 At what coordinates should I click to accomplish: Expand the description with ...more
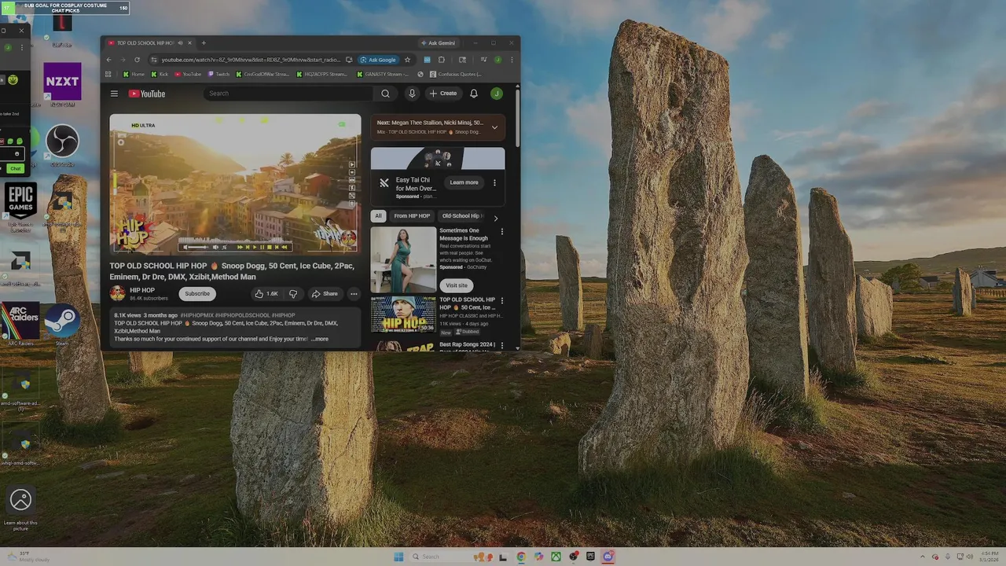320,339
